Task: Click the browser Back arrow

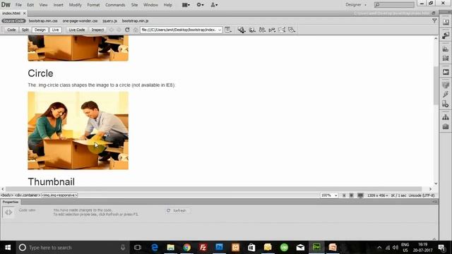Action: click(112, 30)
